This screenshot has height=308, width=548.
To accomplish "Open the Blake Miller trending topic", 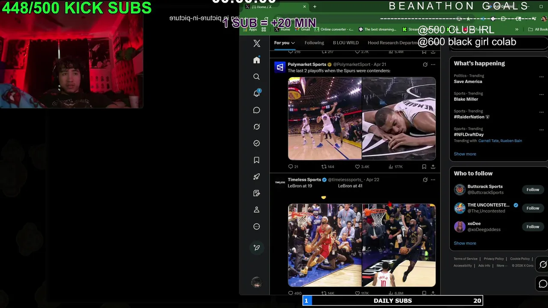I will (x=466, y=99).
